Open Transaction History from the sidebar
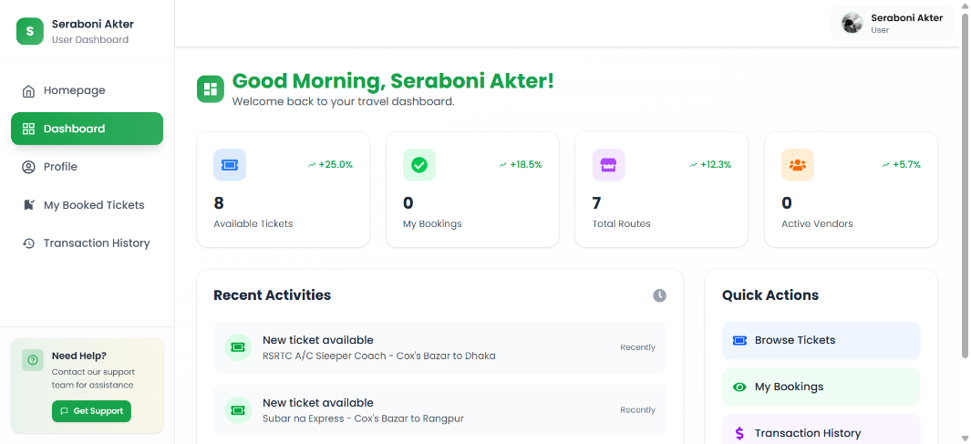This screenshot has height=444, width=971. tap(96, 243)
